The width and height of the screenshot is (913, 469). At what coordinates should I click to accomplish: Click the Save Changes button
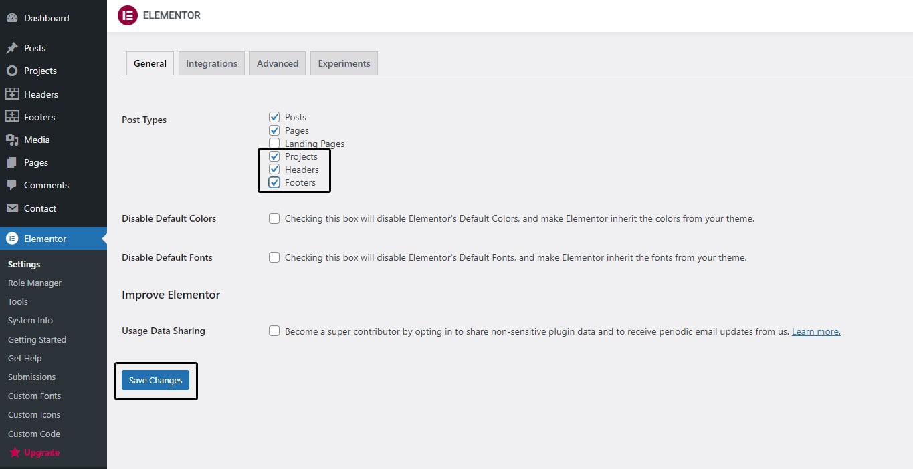point(155,380)
